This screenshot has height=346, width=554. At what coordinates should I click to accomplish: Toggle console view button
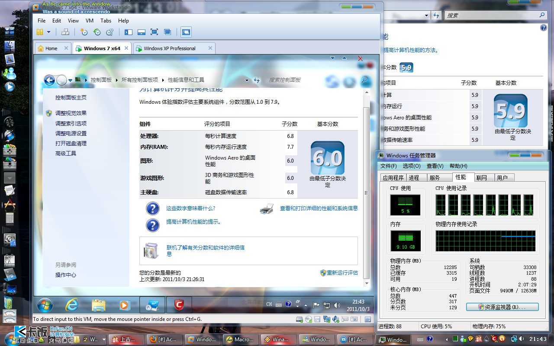tap(186, 32)
